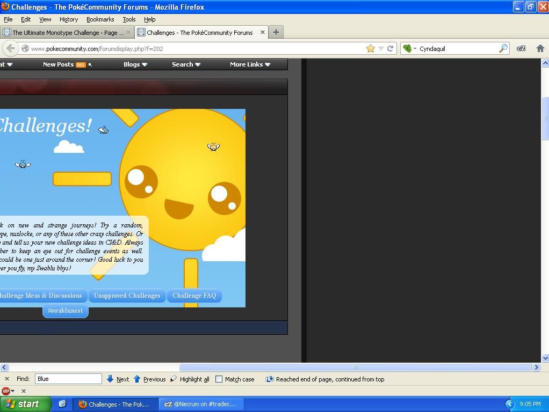The width and height of the screenshot is (549, 412).
Task: Click the Internet Explorer quick launch icon
Action: (62, 404)
